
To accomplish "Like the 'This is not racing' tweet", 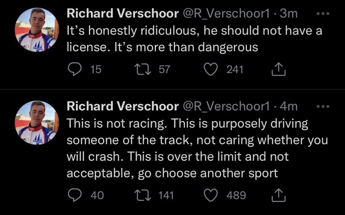I will pyautogui.click(x=210, y=195).
